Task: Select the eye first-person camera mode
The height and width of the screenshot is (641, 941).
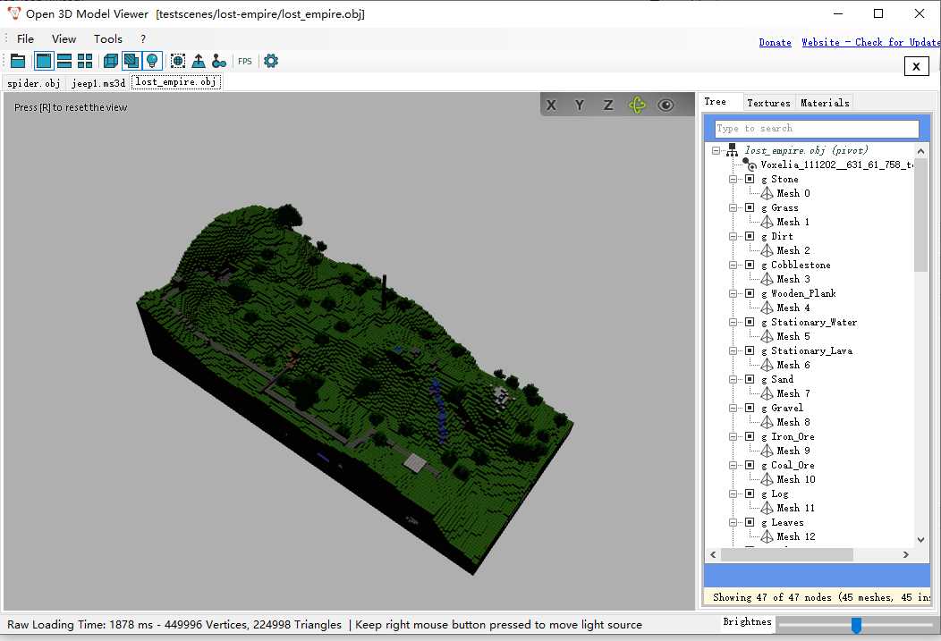Action: click(x=665, y=105)
